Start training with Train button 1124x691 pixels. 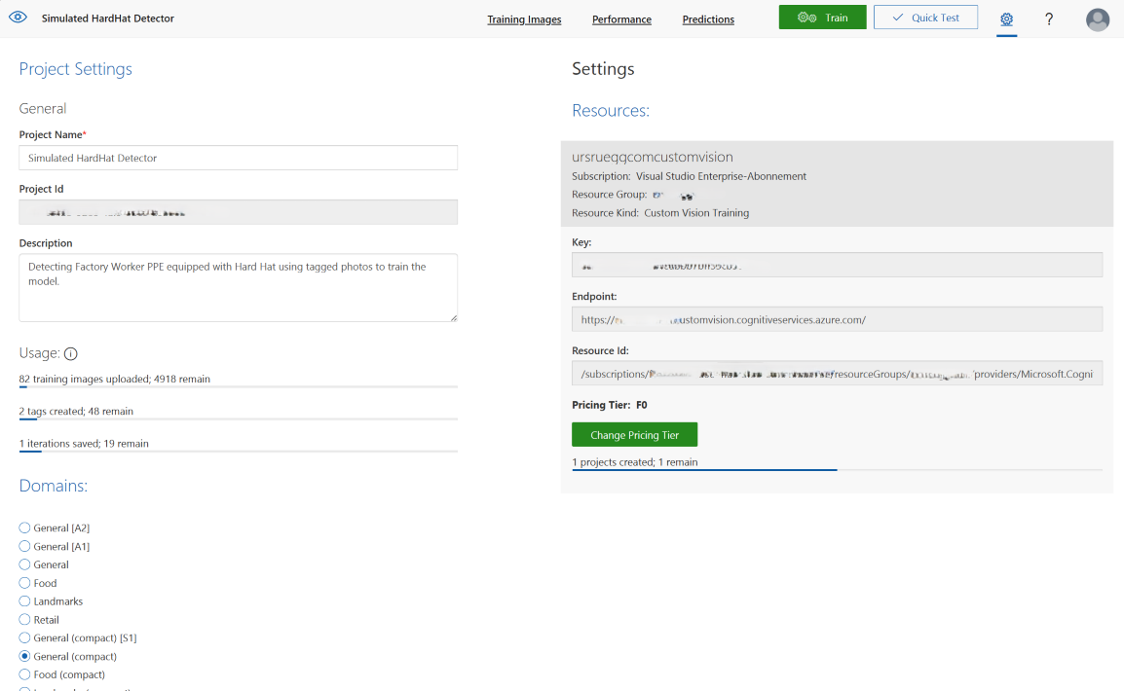[822, 18]
